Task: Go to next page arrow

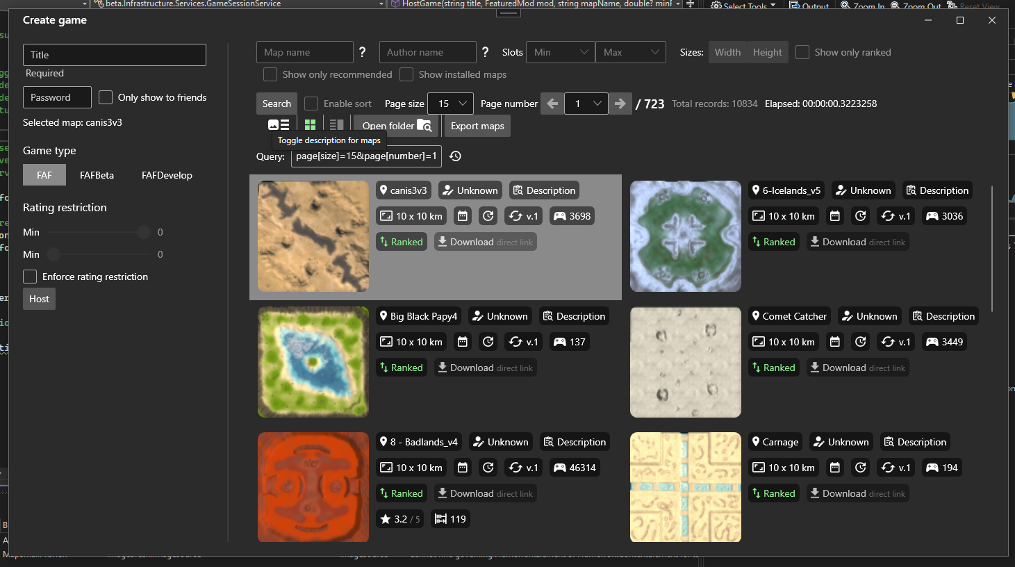Action: [620, 104]
